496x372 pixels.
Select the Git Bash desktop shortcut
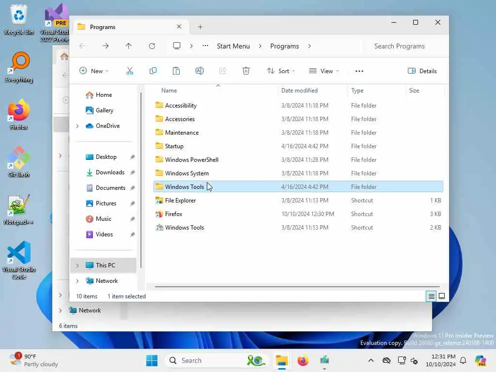coord(19,162)
